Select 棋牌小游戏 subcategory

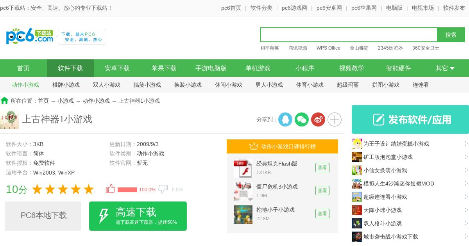coord(66,85)
